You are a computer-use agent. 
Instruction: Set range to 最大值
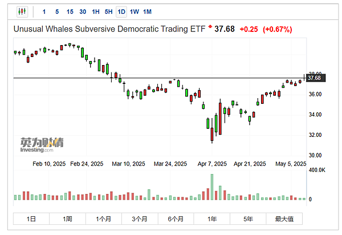(x=284, y=218)
